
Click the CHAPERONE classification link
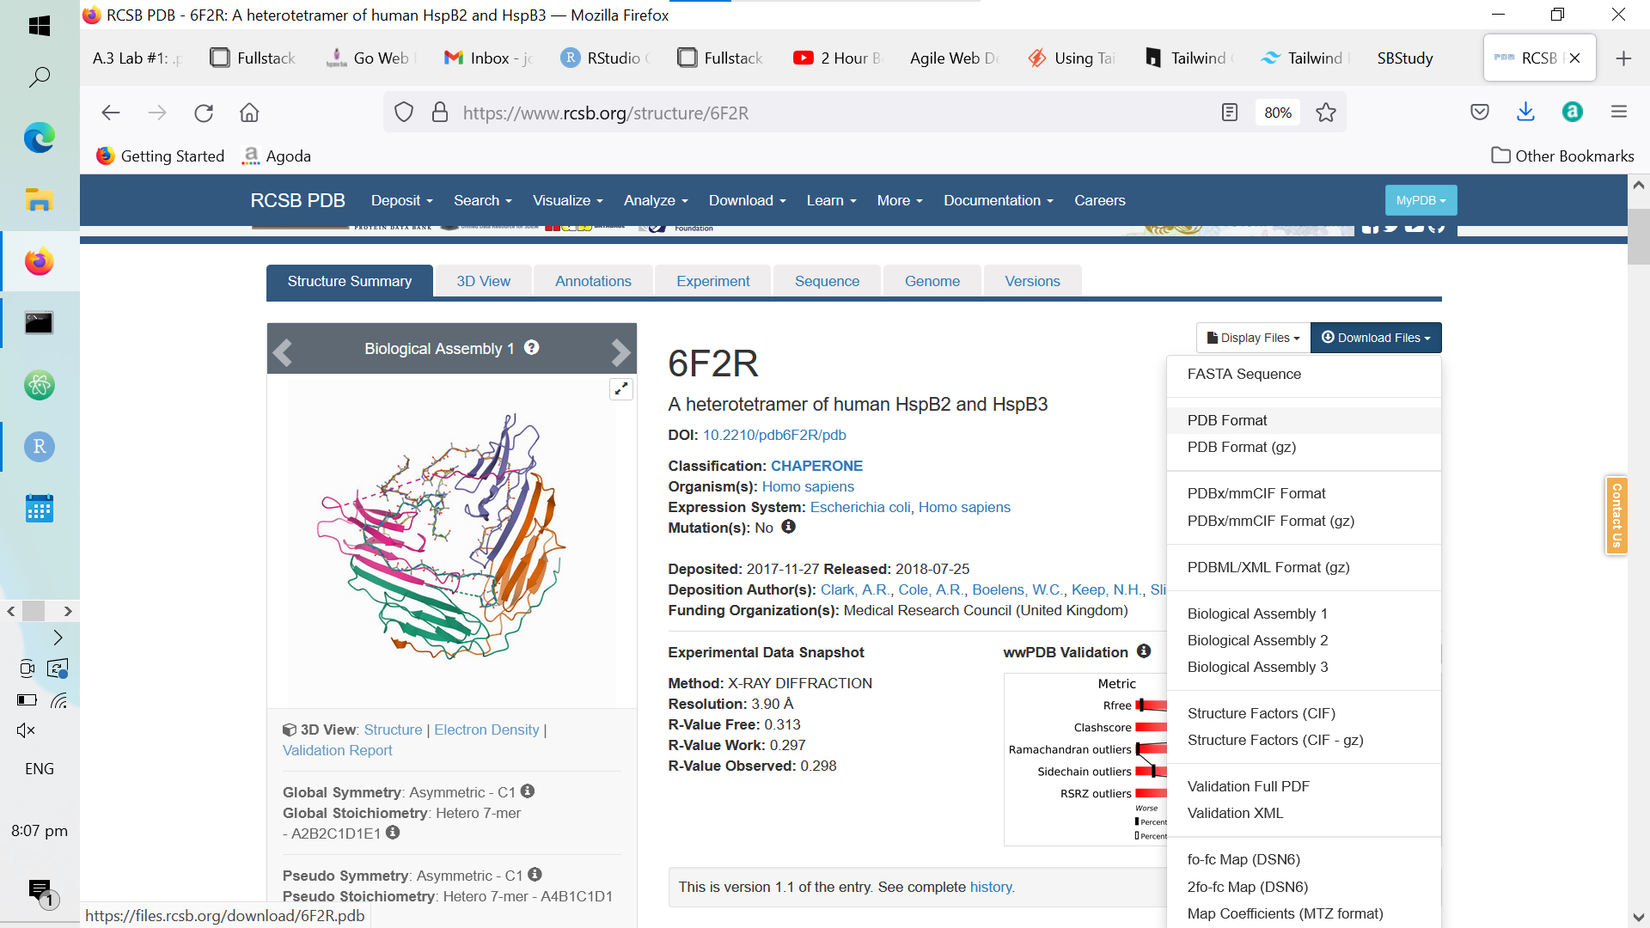[816, 466]
